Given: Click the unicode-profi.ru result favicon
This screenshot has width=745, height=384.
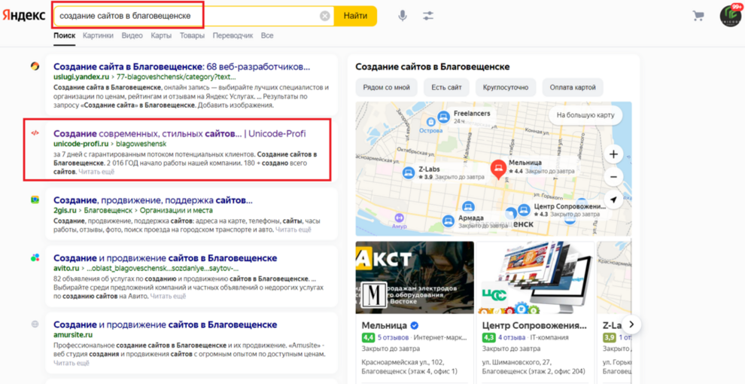Looking at the screenshot, I should (35, 133).
